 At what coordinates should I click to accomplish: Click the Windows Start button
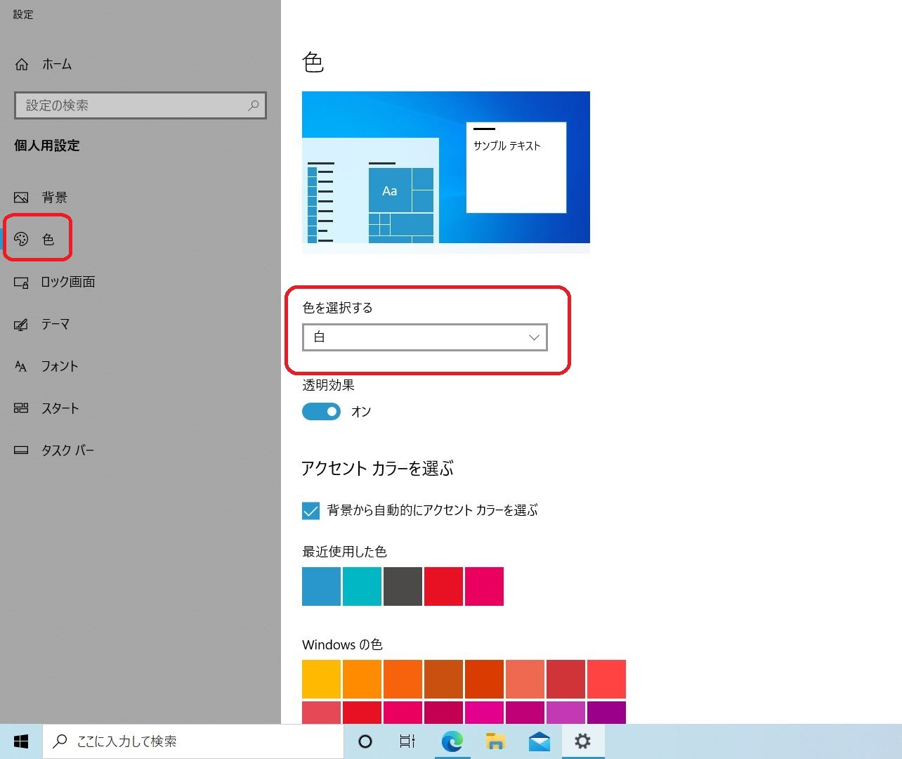tap(21, 741)
